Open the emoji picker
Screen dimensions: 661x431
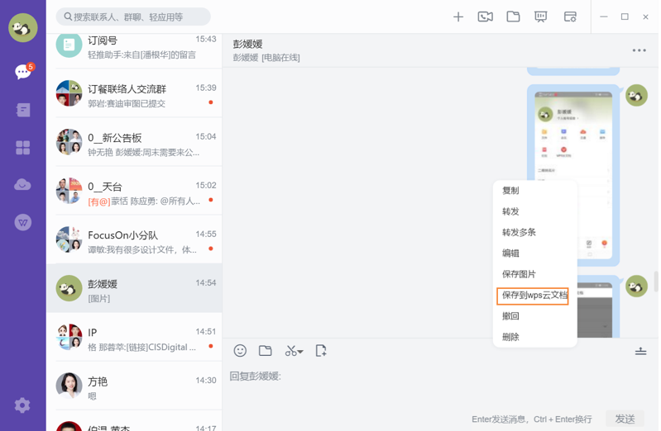pyautogui.click(x=240, y=351)
